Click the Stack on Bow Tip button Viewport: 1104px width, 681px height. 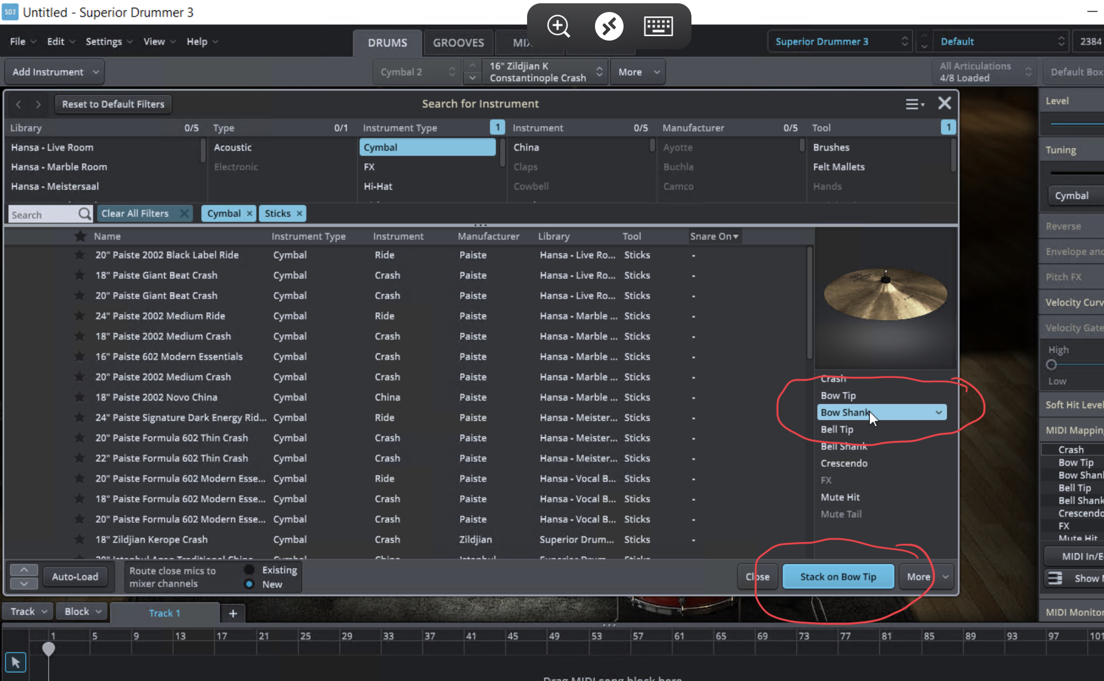pyautogui.click(x=838, y=576)
